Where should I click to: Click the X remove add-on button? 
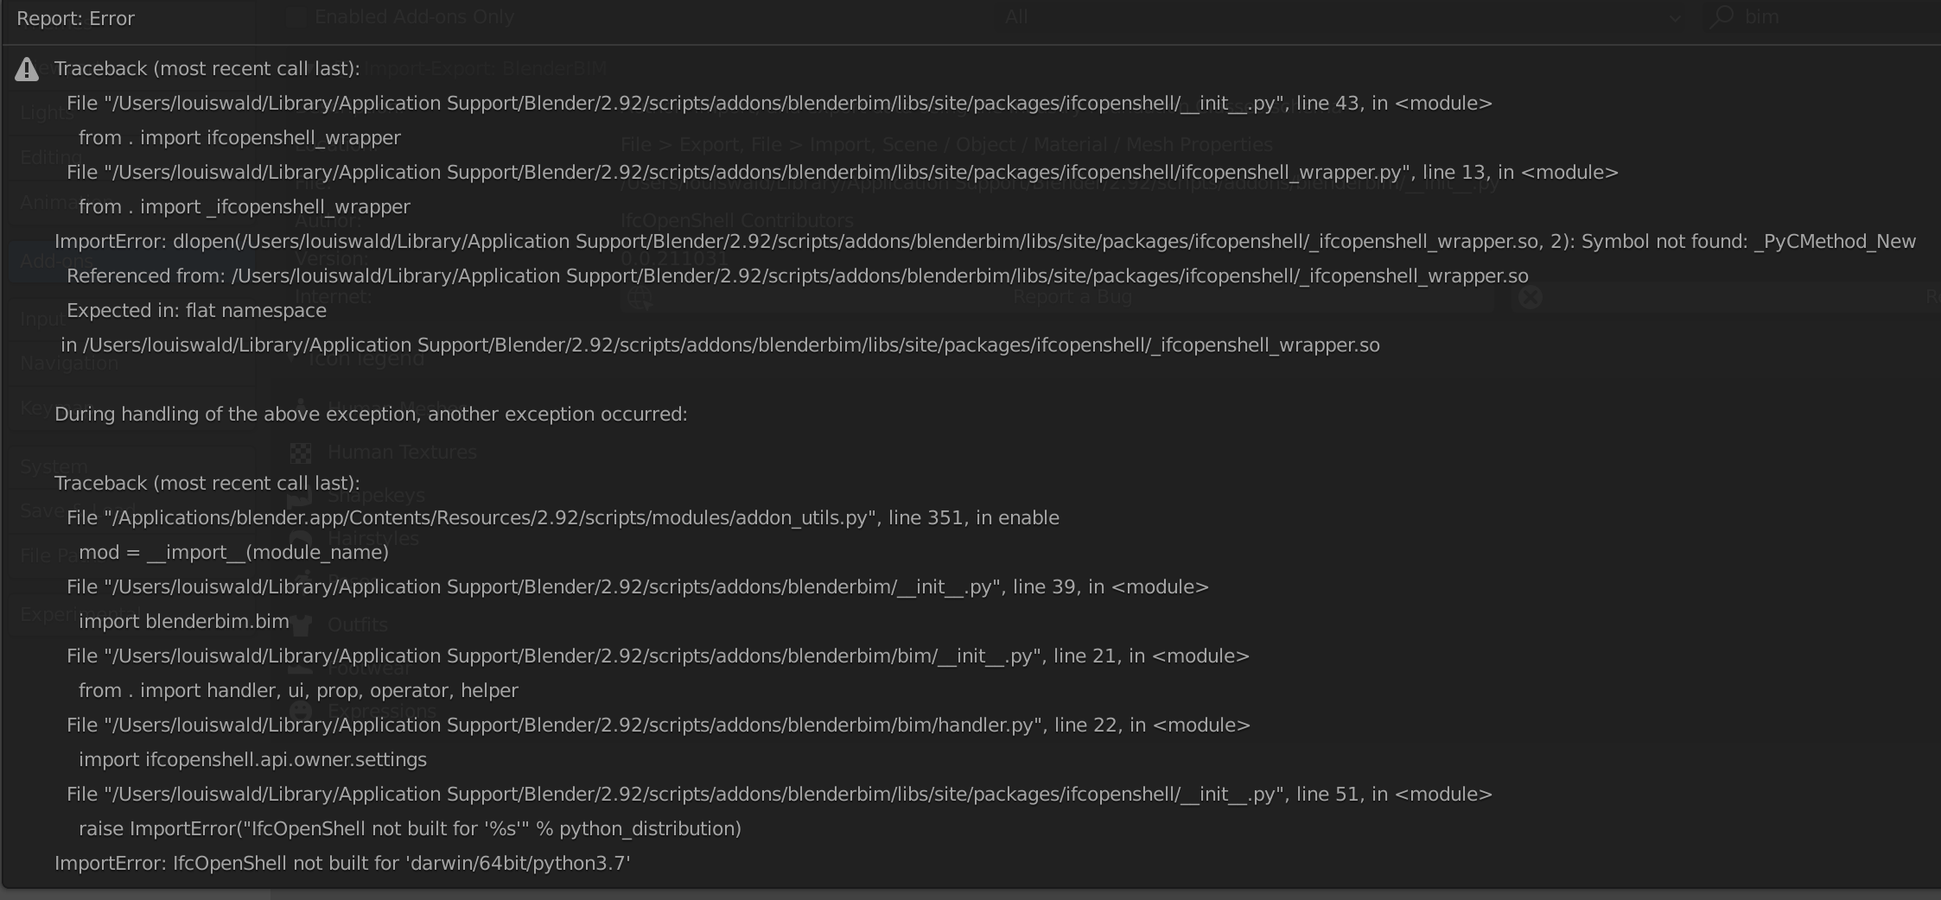click(x=1531, y=298)
